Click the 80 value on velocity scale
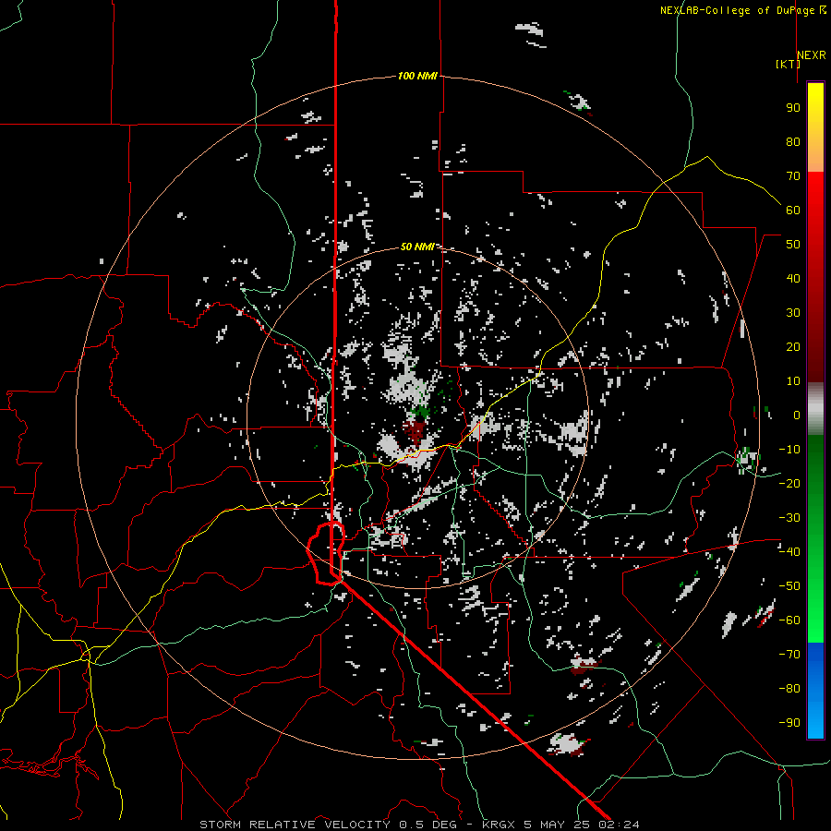 pyautogui.click(x=793, y=142)
